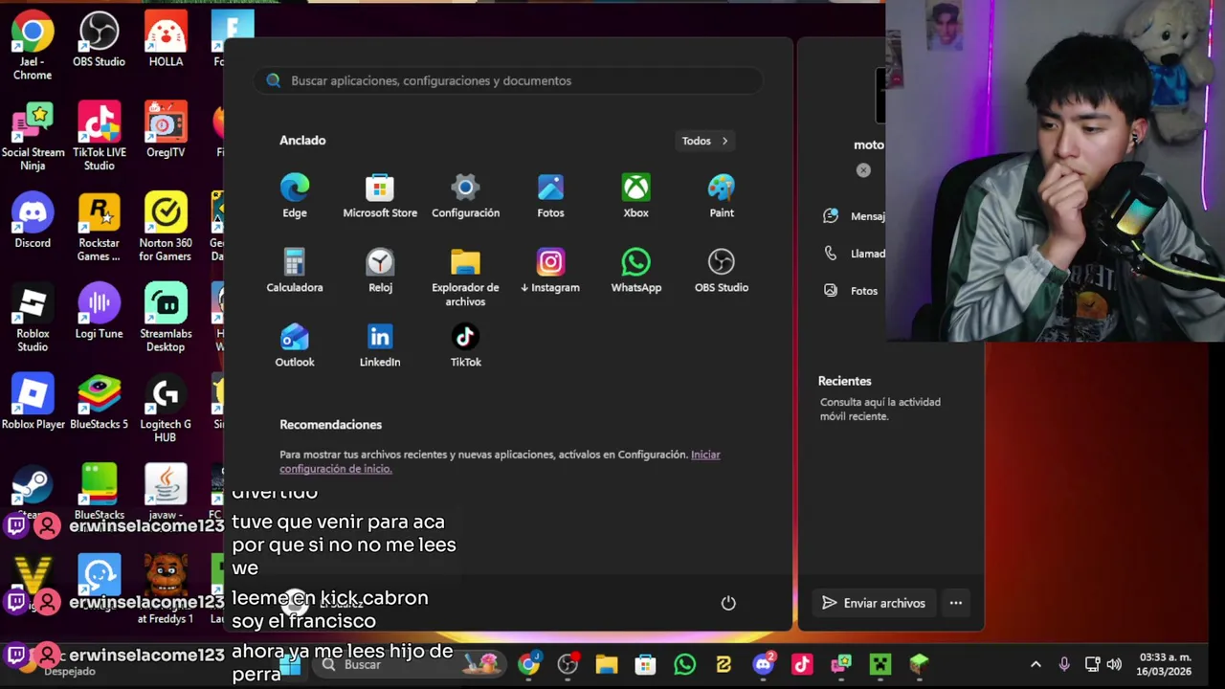Click the microphone tray icon
1225x689 pixels.
(x=1064, y=664)
